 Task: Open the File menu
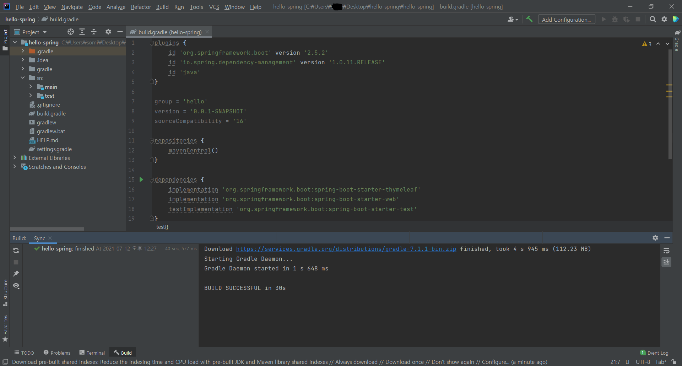[20, 7]
